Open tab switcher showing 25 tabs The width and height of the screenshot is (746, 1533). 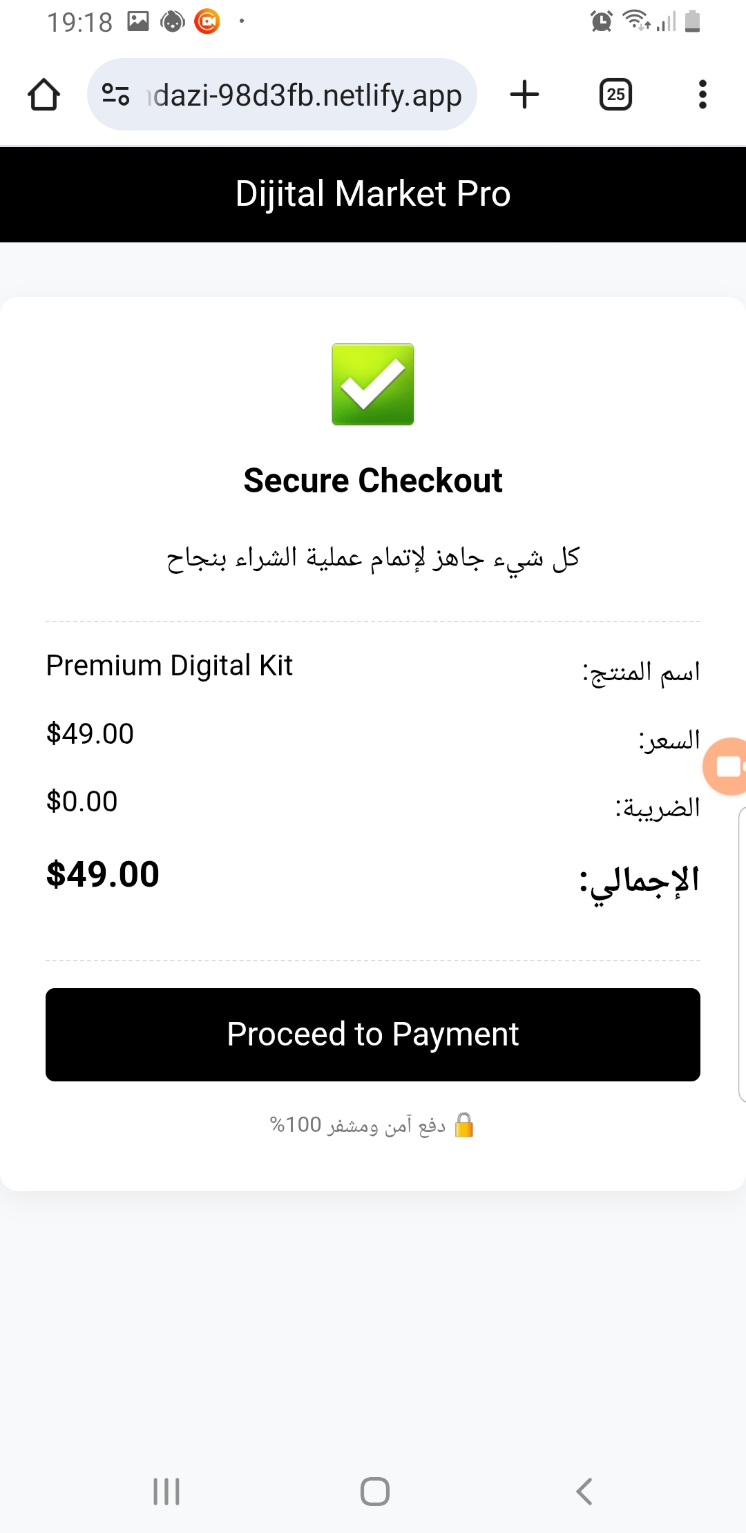[615, 95]
